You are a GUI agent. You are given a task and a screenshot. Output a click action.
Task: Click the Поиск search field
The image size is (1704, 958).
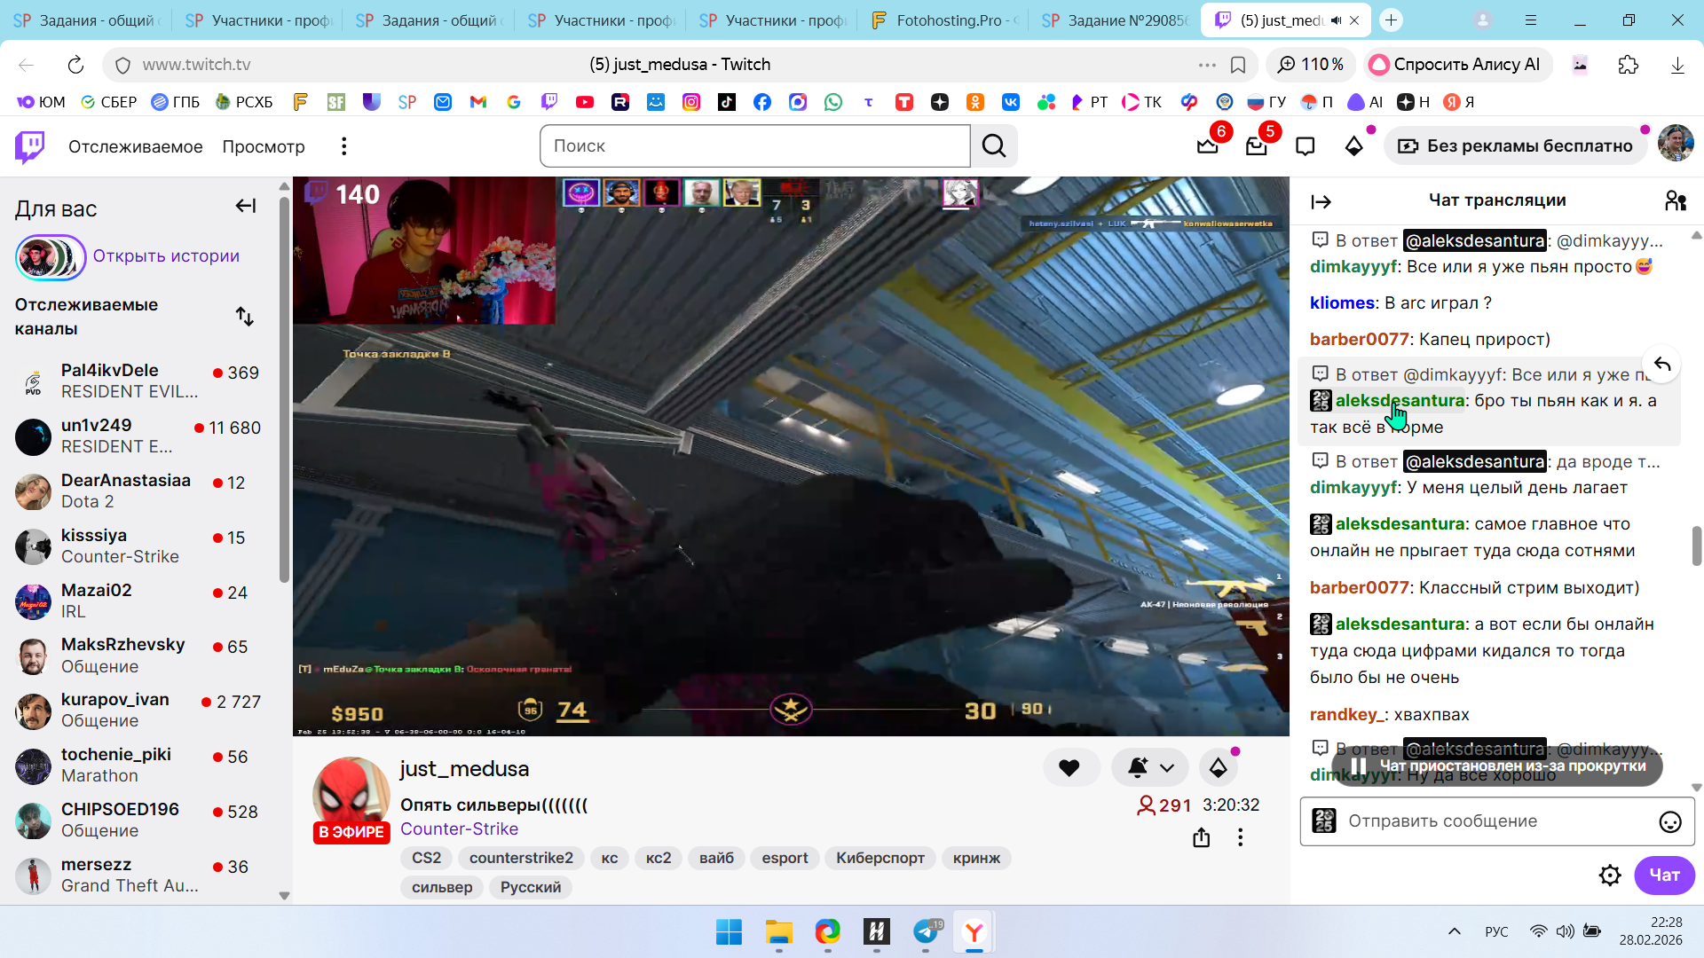[754, 146]
